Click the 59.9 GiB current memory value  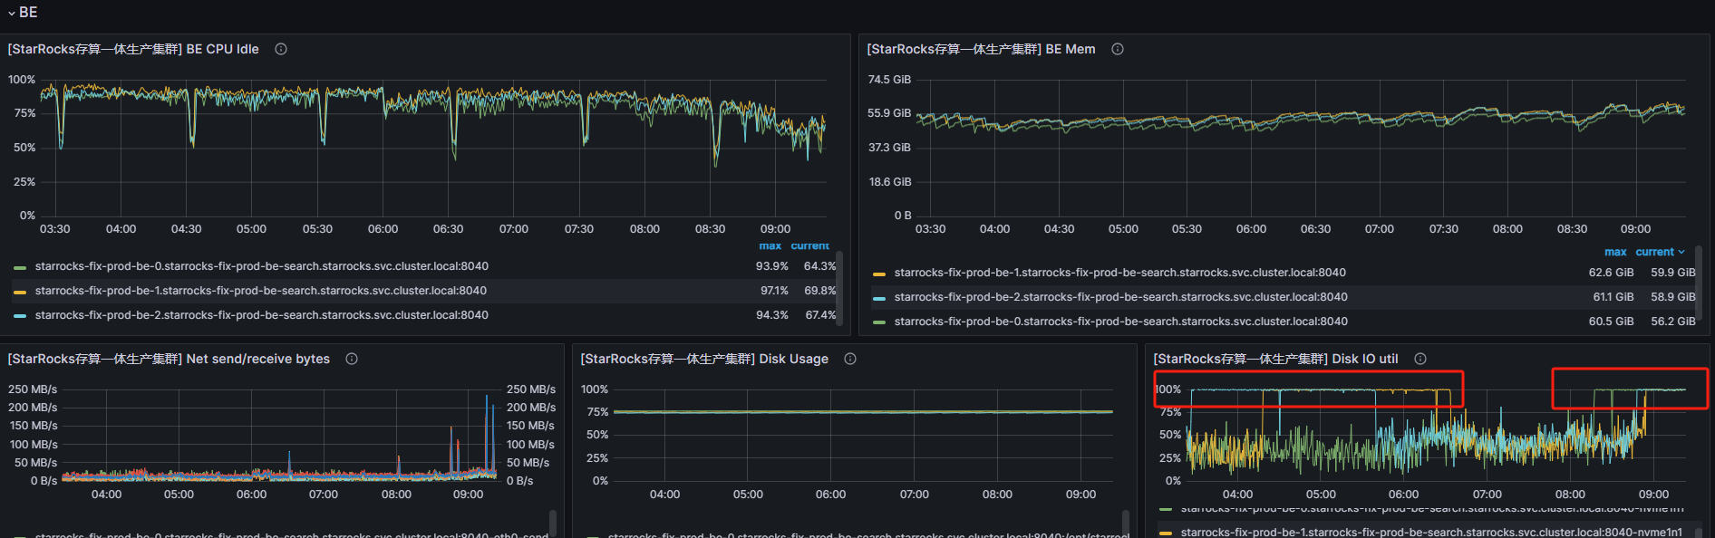[1673, 273]
